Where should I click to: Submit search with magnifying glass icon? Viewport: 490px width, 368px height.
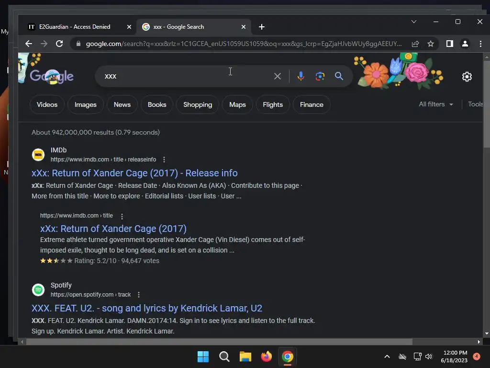339,76
